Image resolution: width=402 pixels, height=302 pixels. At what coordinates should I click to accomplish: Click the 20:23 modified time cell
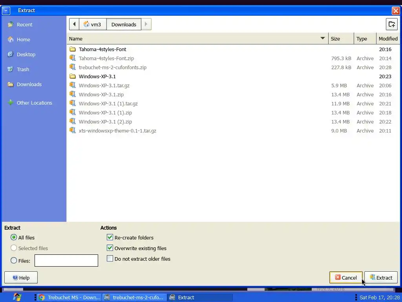385,76
